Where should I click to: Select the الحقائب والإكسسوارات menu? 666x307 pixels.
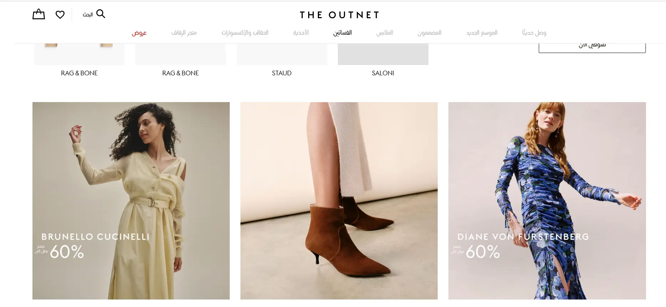(245, 33)
